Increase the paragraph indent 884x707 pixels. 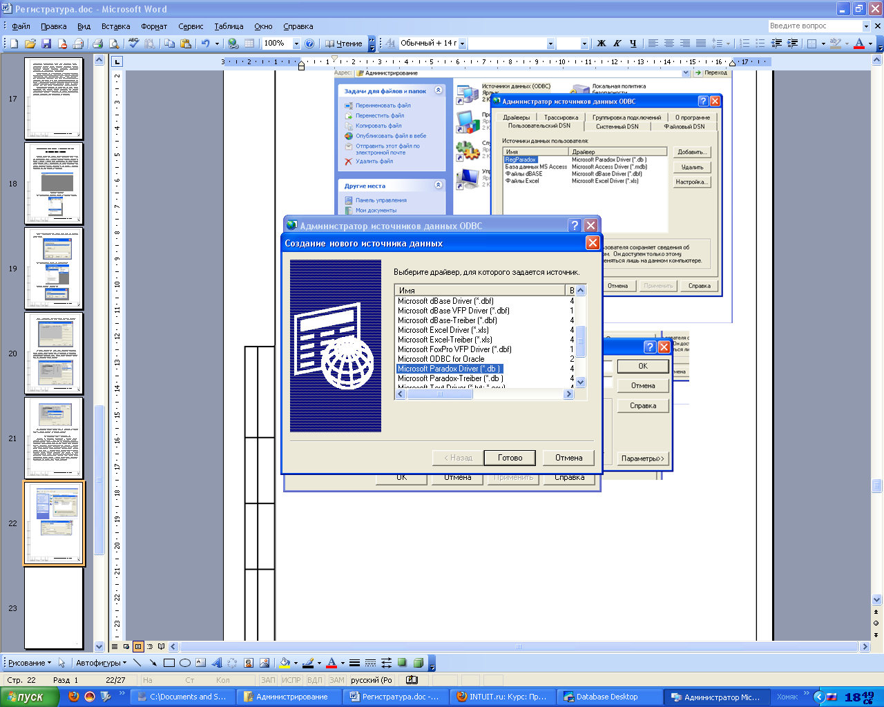tap(792, 43)
